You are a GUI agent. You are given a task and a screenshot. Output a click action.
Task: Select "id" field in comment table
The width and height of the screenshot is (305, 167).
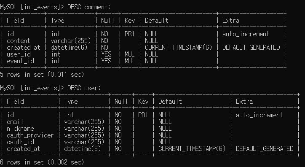click(11, 34)
